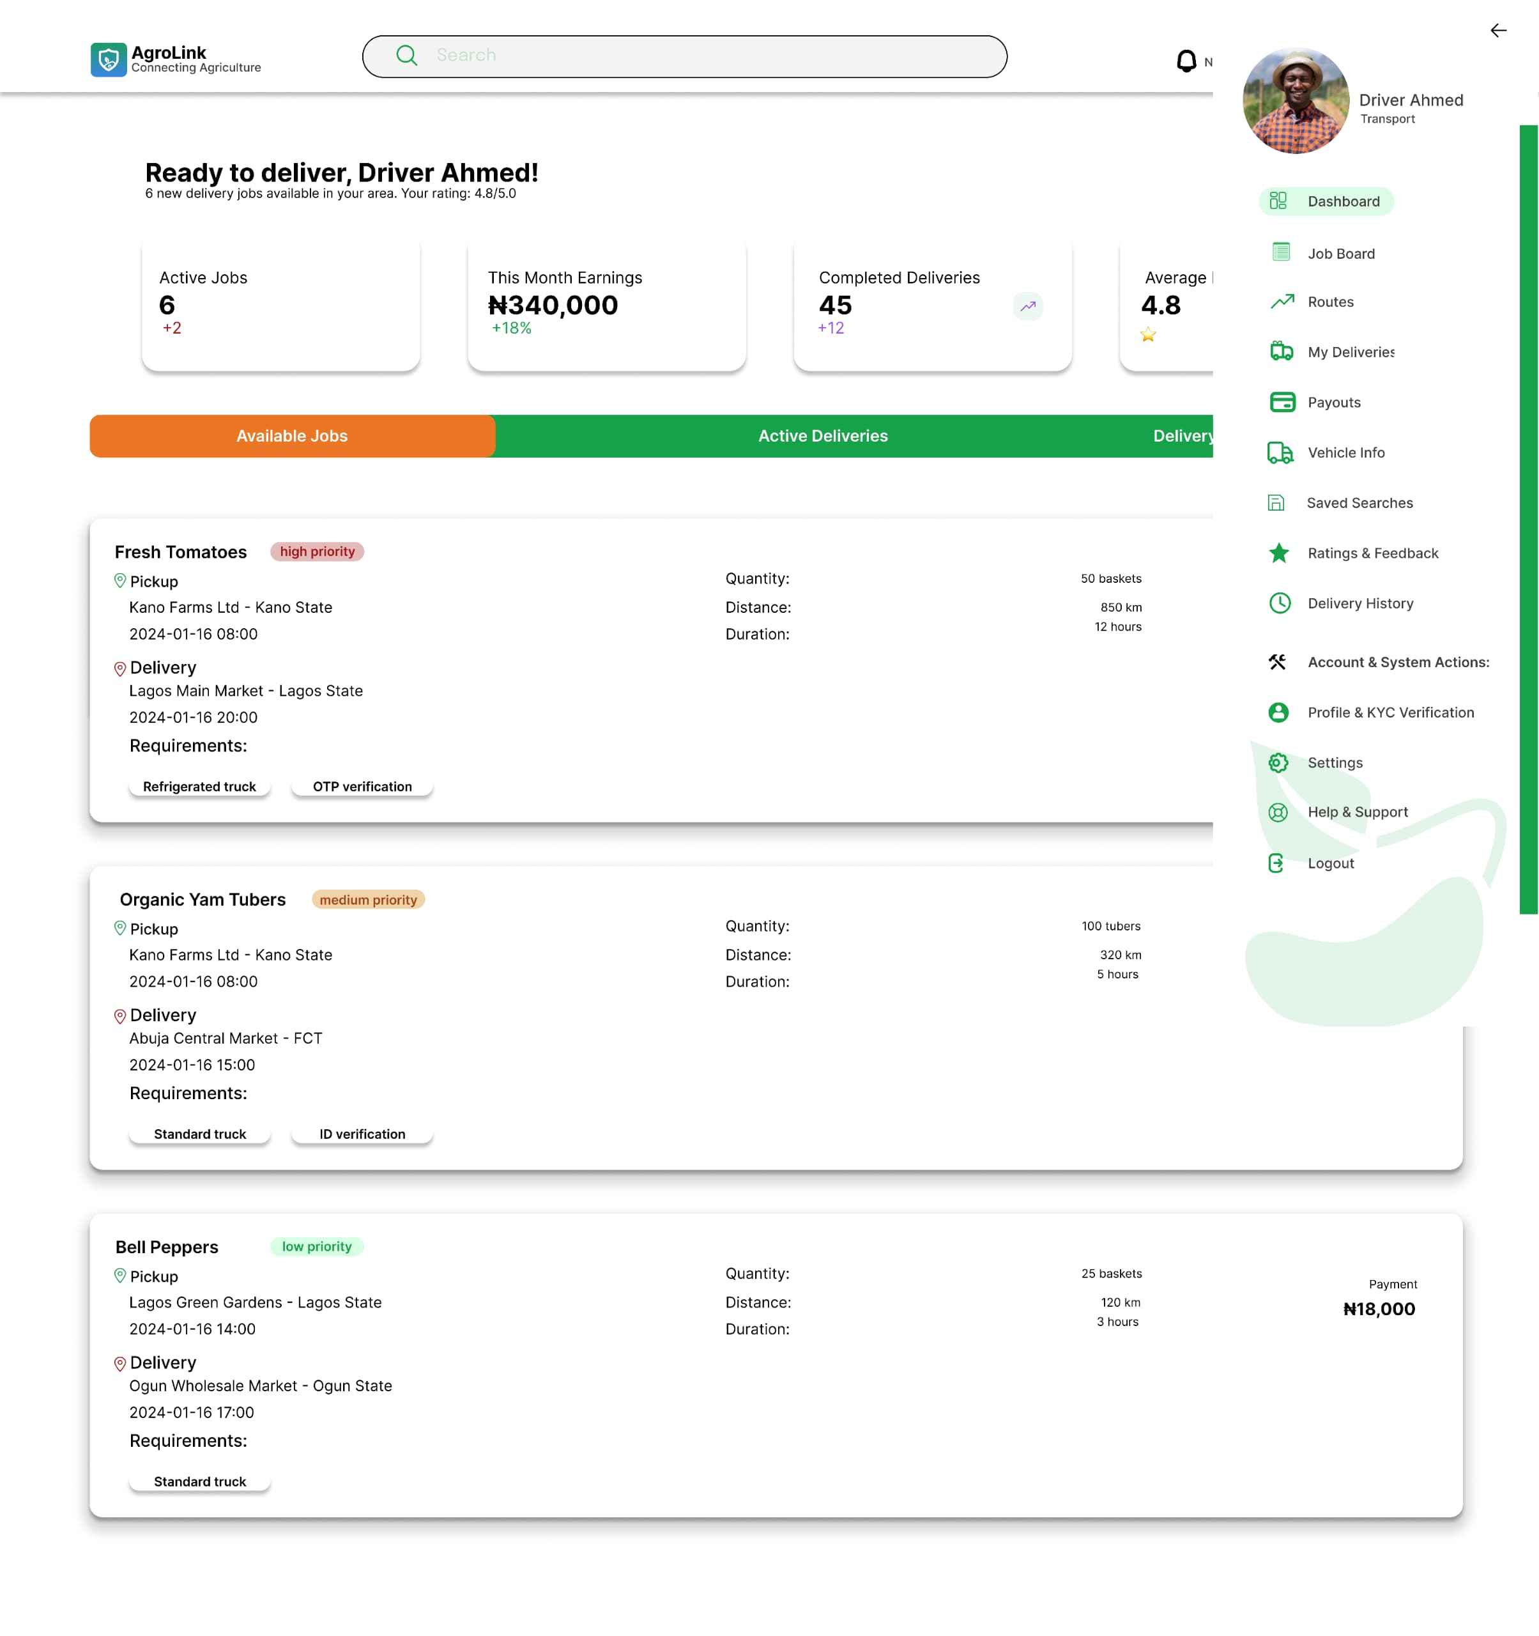1539x1636 pixels.
Task: Go to Routes in the sidebar
Action: point(1329,302)
